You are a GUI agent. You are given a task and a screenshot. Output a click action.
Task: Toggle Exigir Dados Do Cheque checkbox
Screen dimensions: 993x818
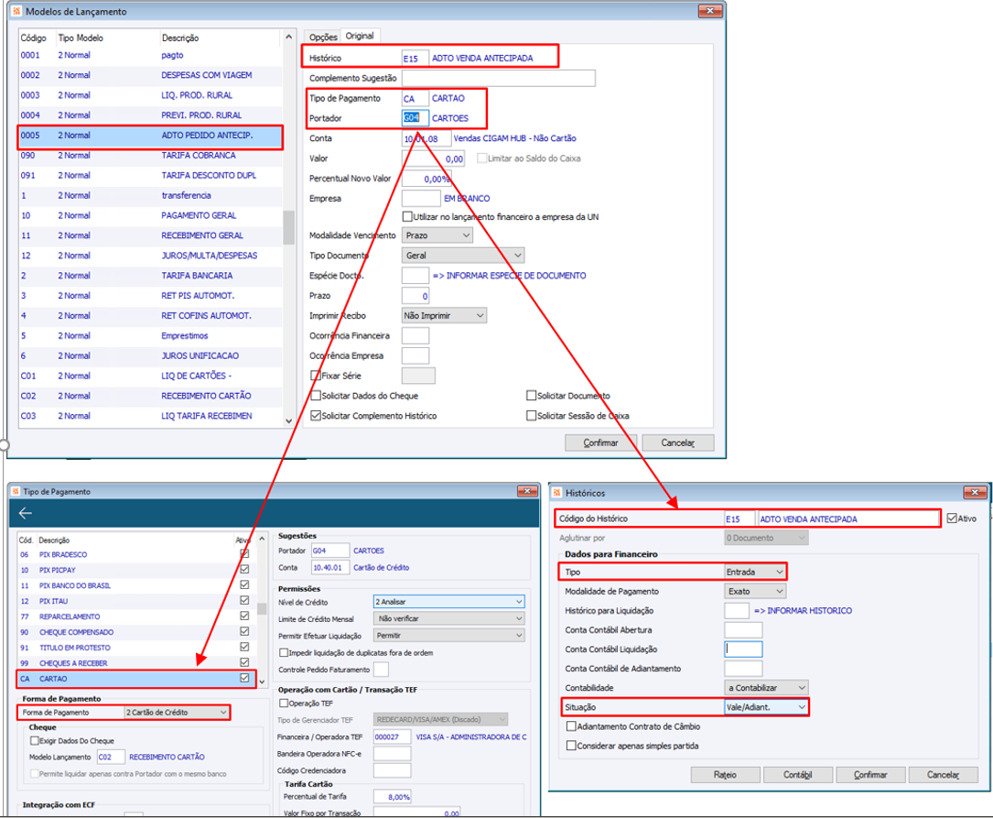click(x=34, y=740)
